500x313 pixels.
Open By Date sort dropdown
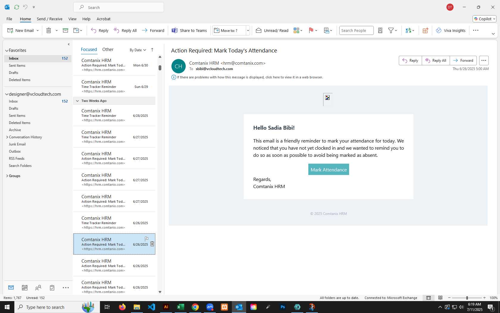coord(138,50)
